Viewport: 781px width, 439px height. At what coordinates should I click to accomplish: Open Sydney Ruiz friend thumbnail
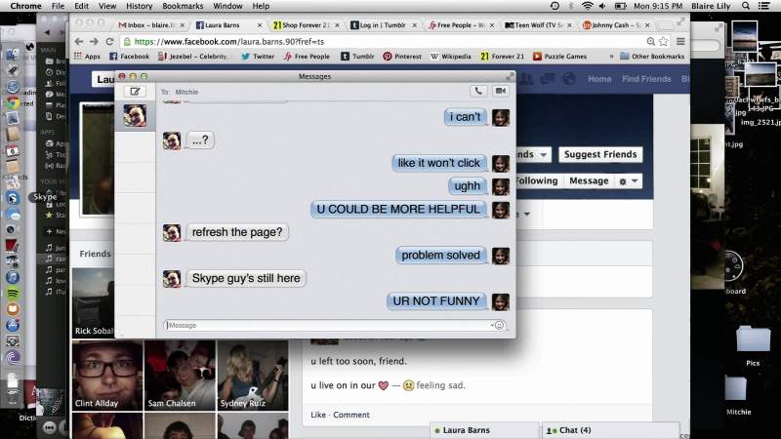253,376
